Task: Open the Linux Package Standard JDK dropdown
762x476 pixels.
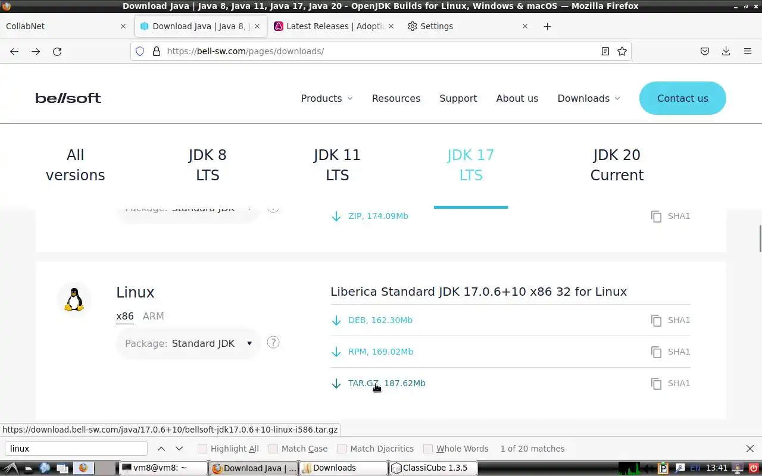Action: [188, 343]
